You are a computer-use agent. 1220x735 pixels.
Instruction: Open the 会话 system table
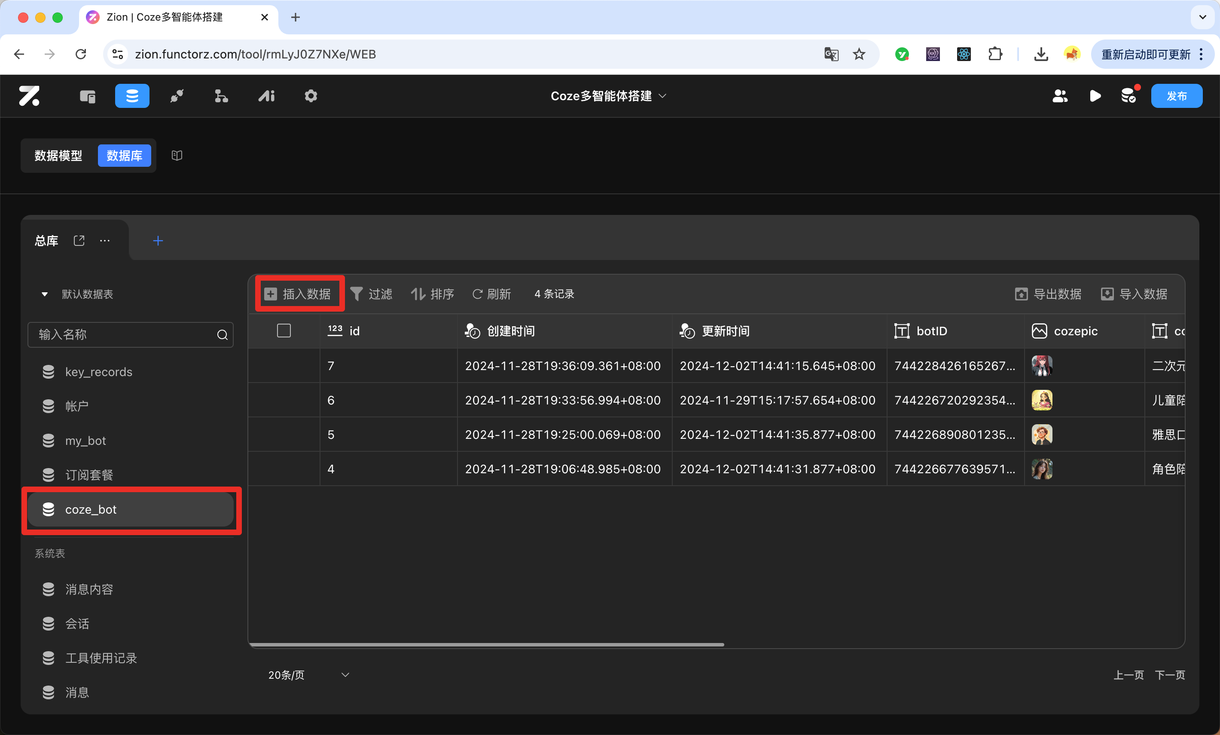[131, 624]
